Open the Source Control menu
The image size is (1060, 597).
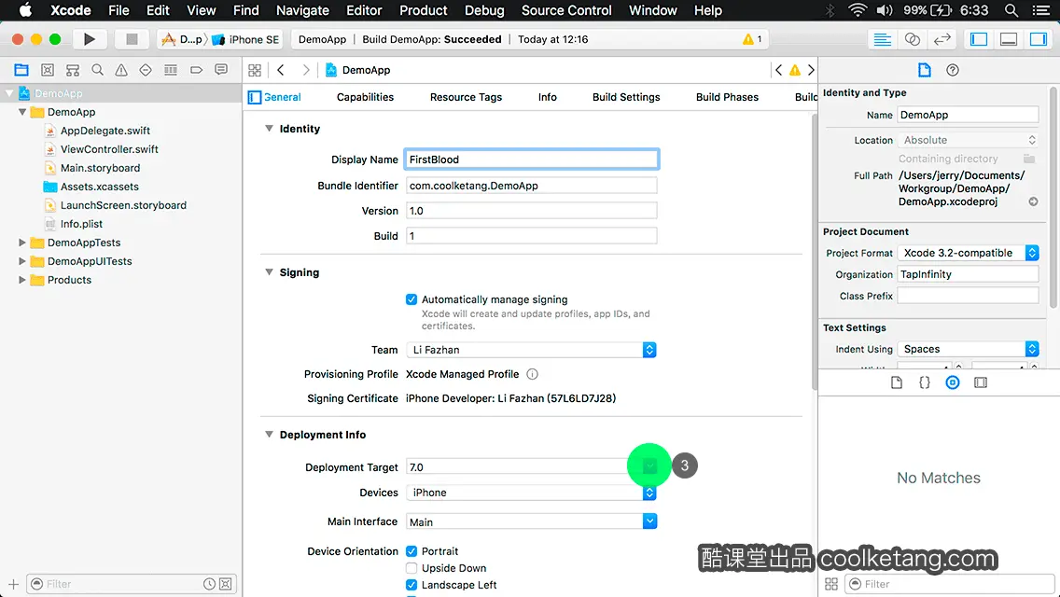click(x=566, y=10)
